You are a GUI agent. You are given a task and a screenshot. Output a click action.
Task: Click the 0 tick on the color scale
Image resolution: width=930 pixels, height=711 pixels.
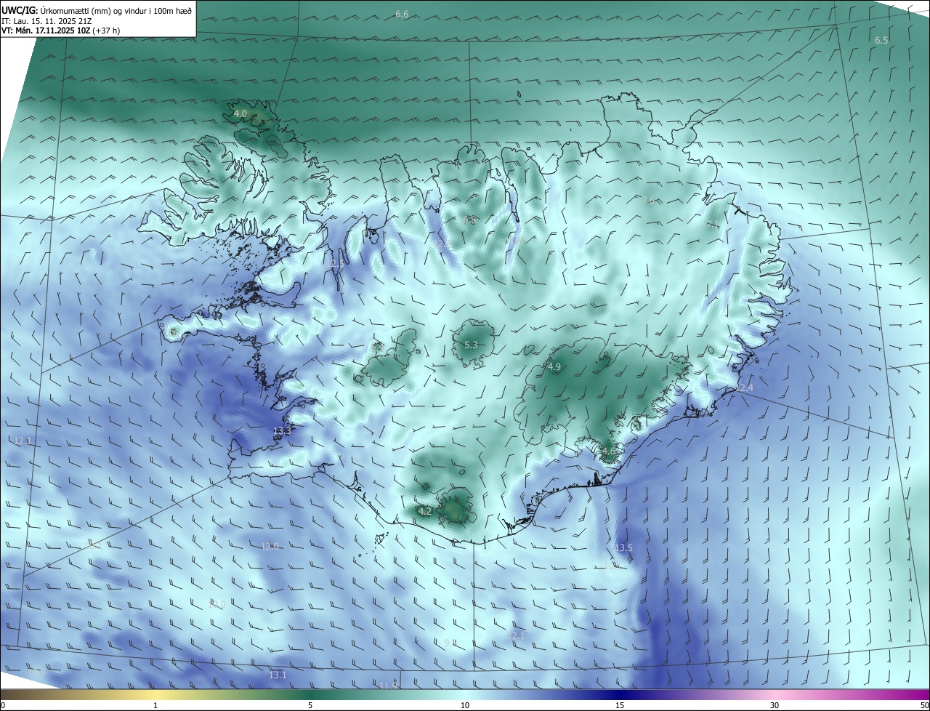click(3, 705)
